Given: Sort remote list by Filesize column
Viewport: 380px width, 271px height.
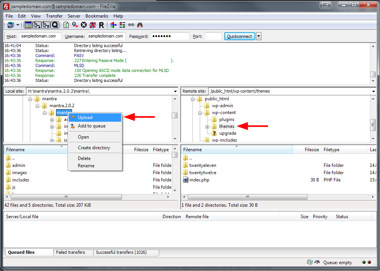Looking at the screenshot, I should coord(307,150).
